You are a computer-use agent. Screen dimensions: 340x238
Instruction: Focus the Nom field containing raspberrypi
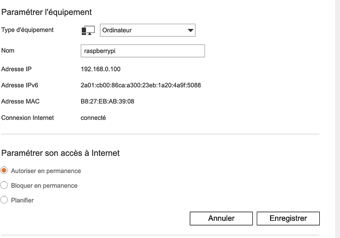[x=142, y=51]
